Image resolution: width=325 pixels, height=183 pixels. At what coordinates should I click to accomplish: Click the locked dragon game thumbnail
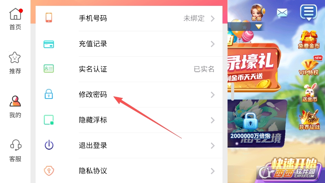click(257, 124)
